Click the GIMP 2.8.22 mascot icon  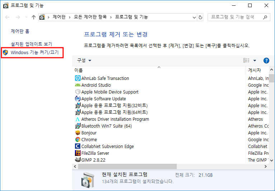(x=78, y=159)
